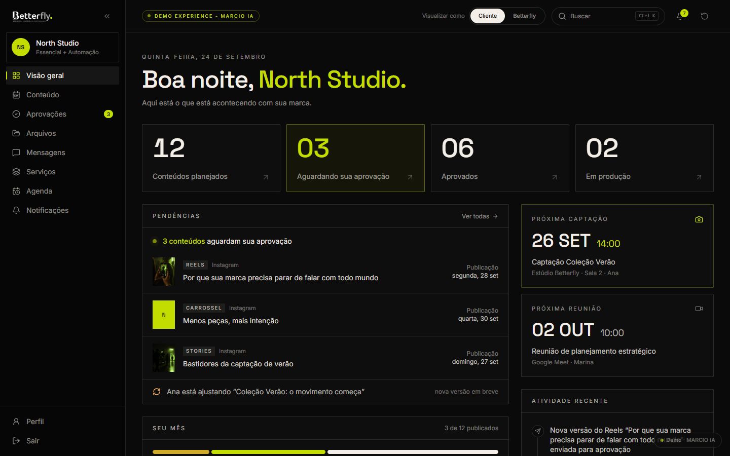Open the 12 Conteúdos planejados card

click(x=211, y=158)
